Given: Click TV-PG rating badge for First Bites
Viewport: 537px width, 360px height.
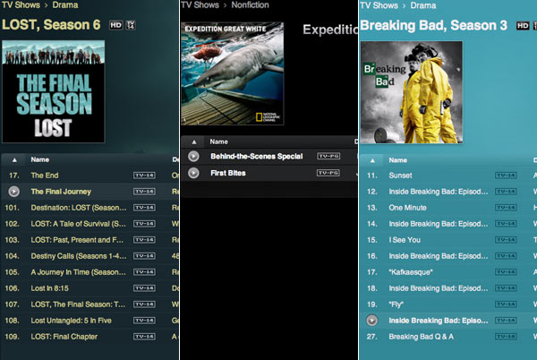Looking at the screenshot, I should 328,173.
